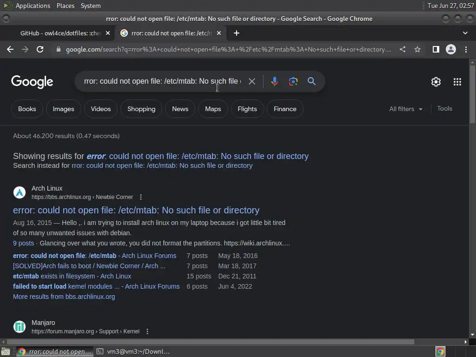Image resolution: width=476 pixels, height=357 pixels.
Task: Open the tab search dropdown arrow
Action: click(x=465, y=33)
